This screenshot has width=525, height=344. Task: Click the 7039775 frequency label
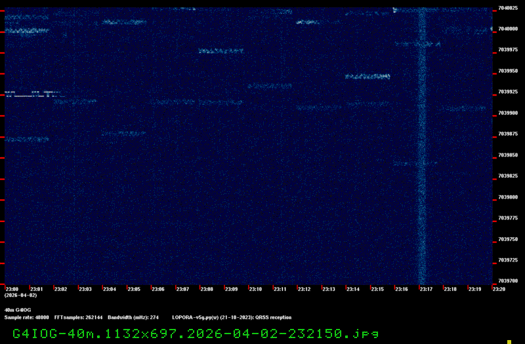click(508, 218)
